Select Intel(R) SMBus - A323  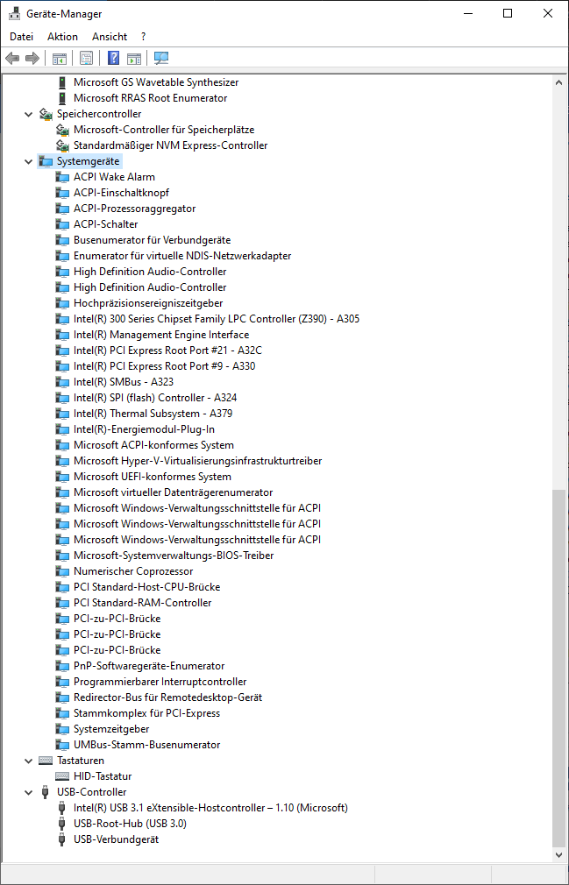pos(124,382)
